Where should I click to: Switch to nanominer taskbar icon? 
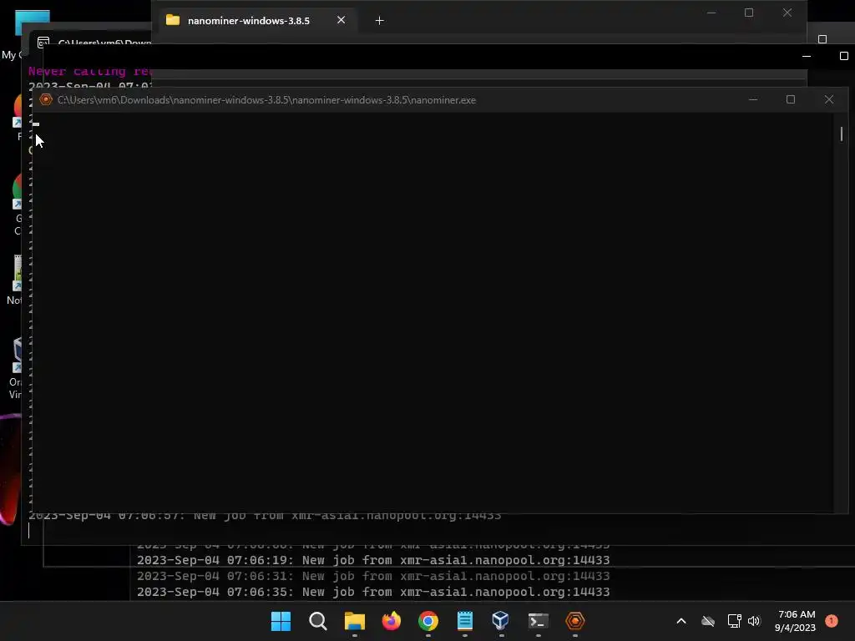pyautogui.click(x=574, y=621)
